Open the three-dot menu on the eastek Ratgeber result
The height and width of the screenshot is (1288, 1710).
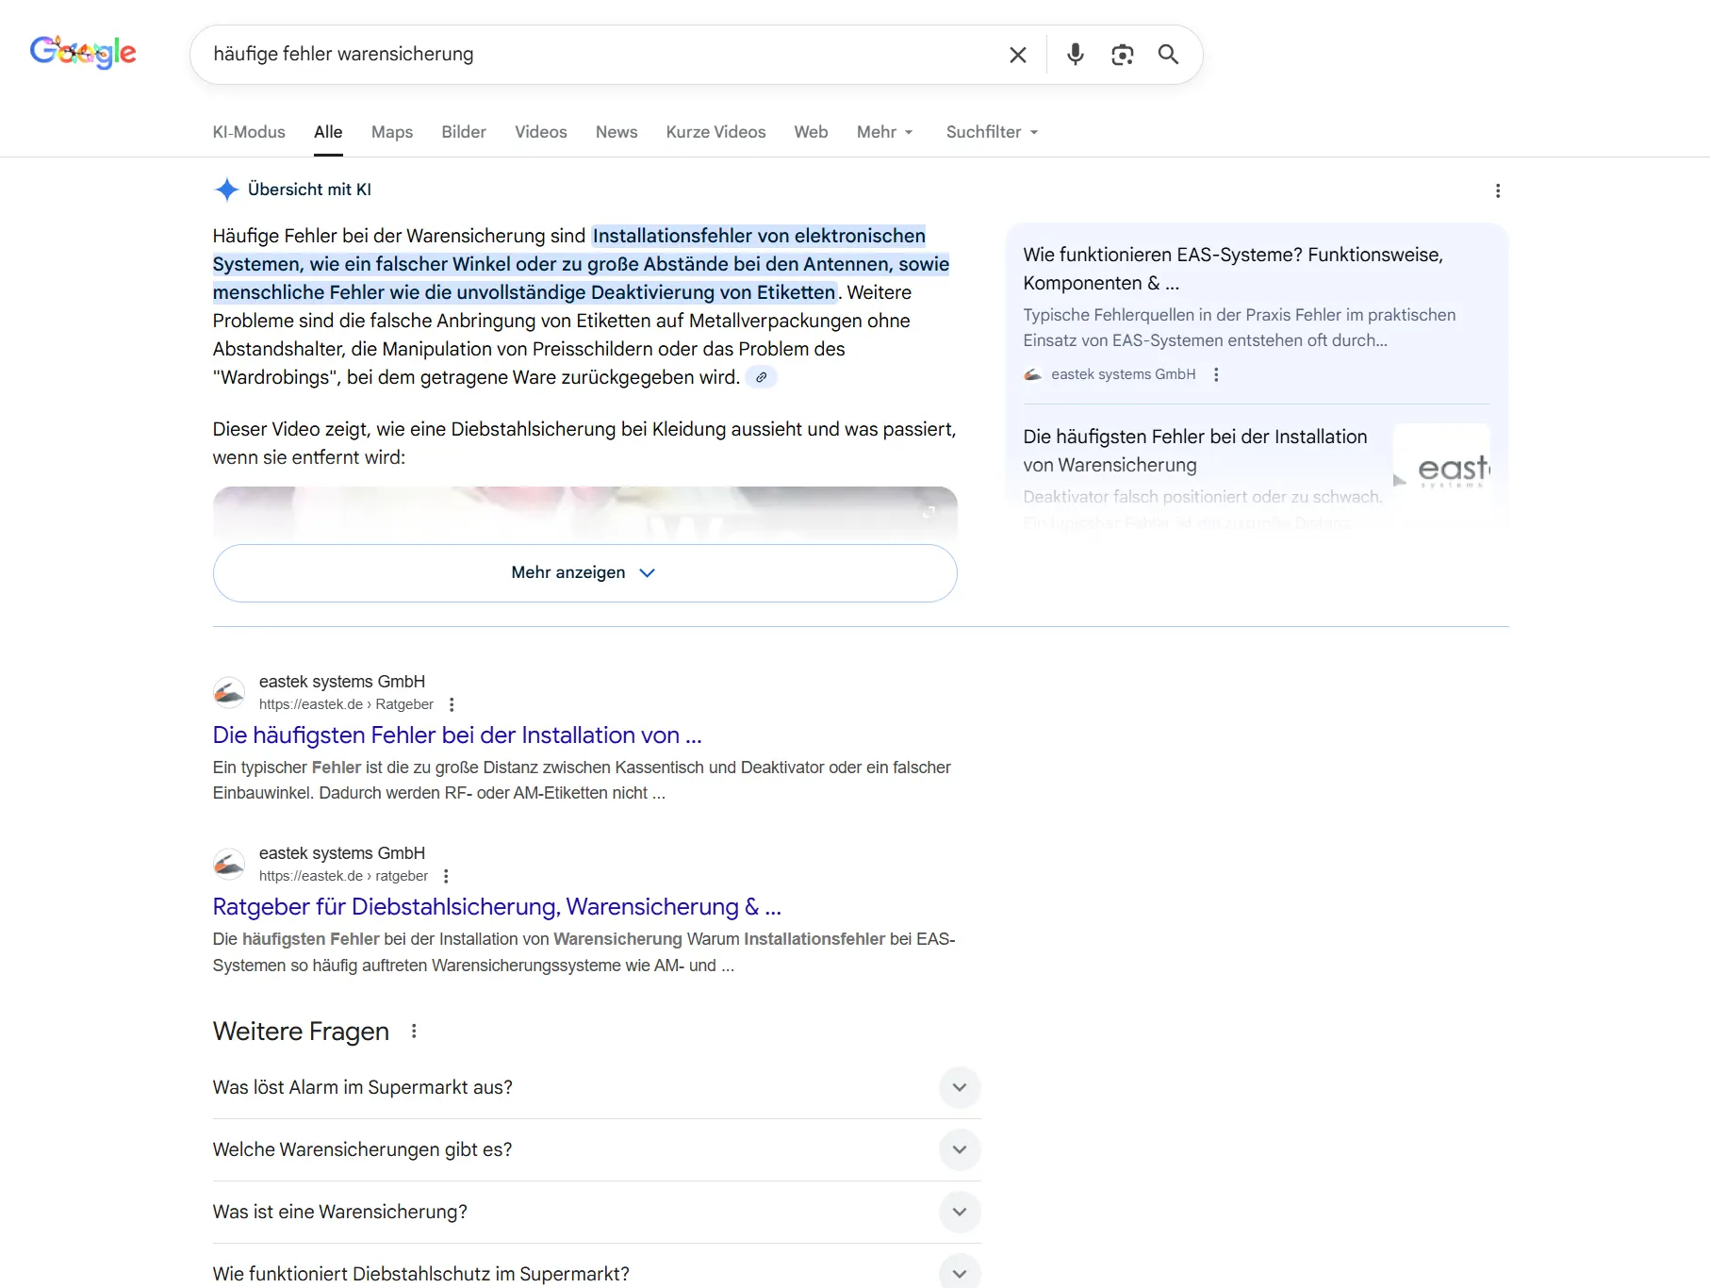point(447,876)
